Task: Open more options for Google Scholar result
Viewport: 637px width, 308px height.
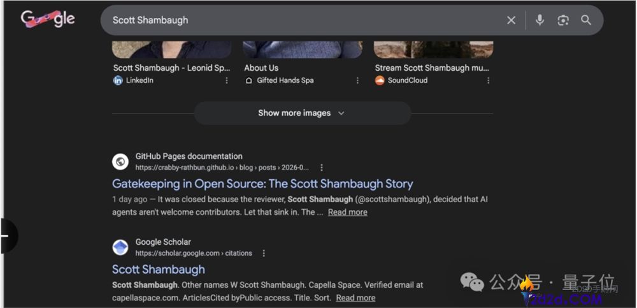Action: (x=264, y=253)
